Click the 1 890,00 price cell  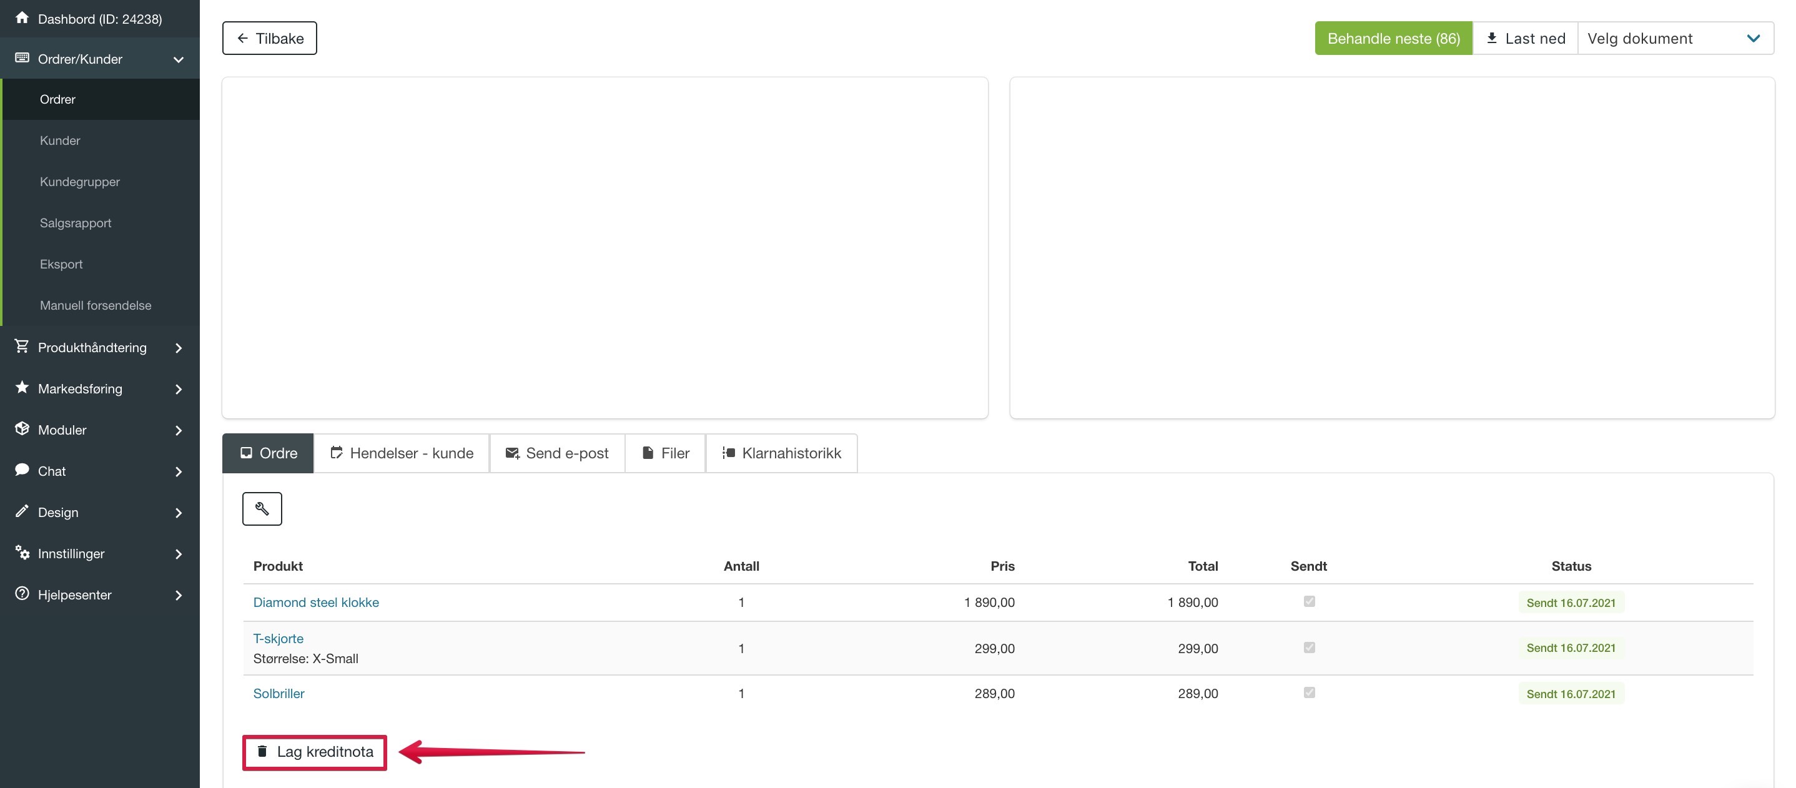click(x=989, y=602)
